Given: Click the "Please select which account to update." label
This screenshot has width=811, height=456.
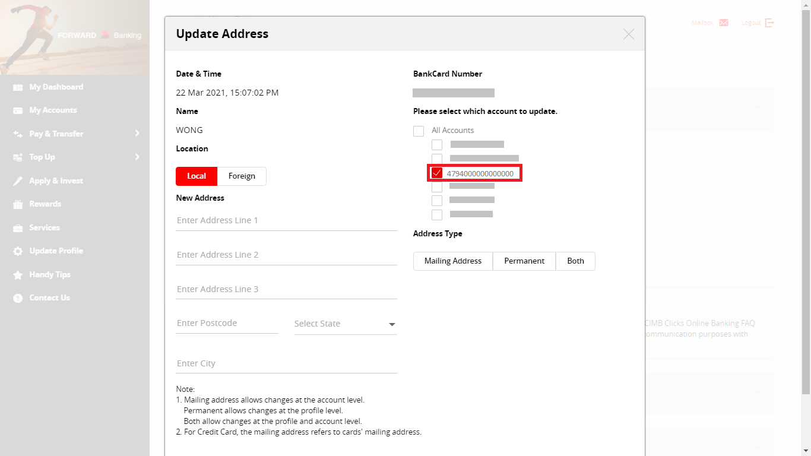Looking at the screenshot, I should pos(485,112).
